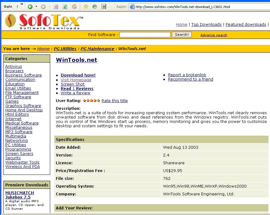The height and width of the screenshot is (215, 270).
Task: Open the Home link in top navigation
Action: 181,24
